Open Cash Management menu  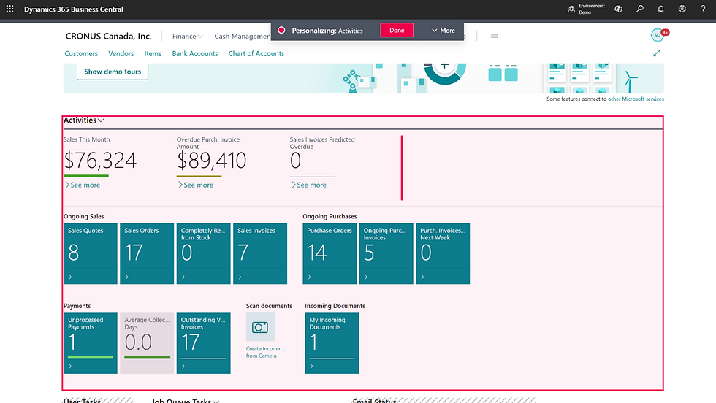tap(243, 36)
